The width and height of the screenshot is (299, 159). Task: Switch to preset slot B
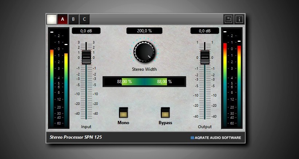pos(73,19)
